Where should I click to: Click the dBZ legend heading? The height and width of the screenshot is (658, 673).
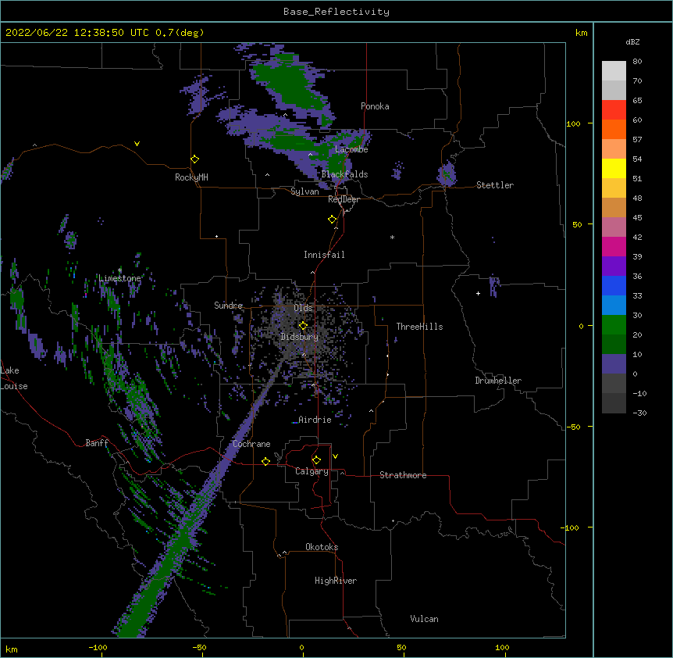click(632, 42)
